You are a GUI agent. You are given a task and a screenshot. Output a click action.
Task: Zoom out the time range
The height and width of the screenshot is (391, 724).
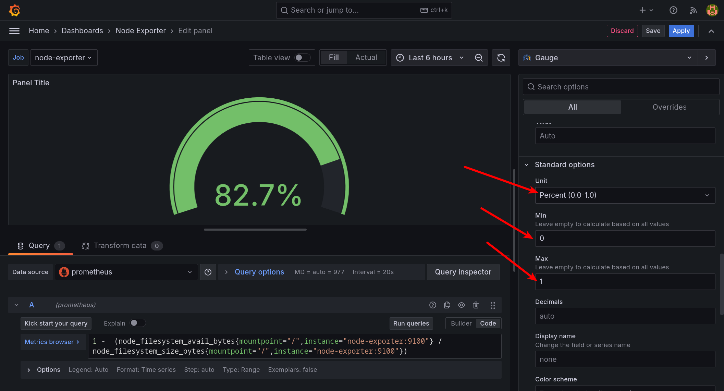click(479, 58)
